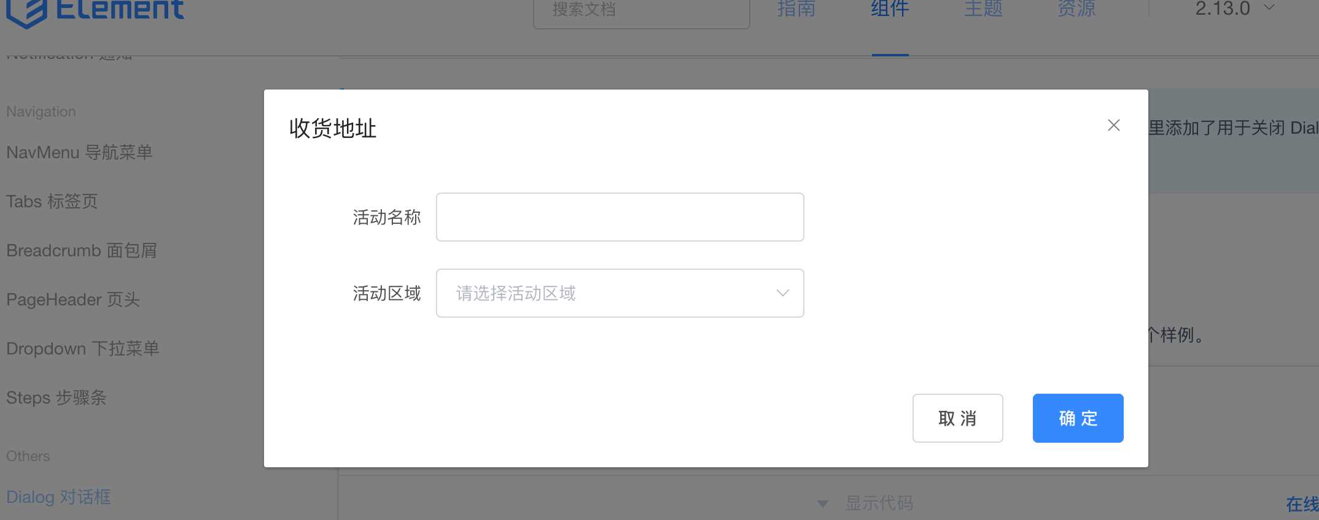Click the 收货地址 dialog title
The width and height of the screenshot is (1319, 520).
tap(332, 128)
